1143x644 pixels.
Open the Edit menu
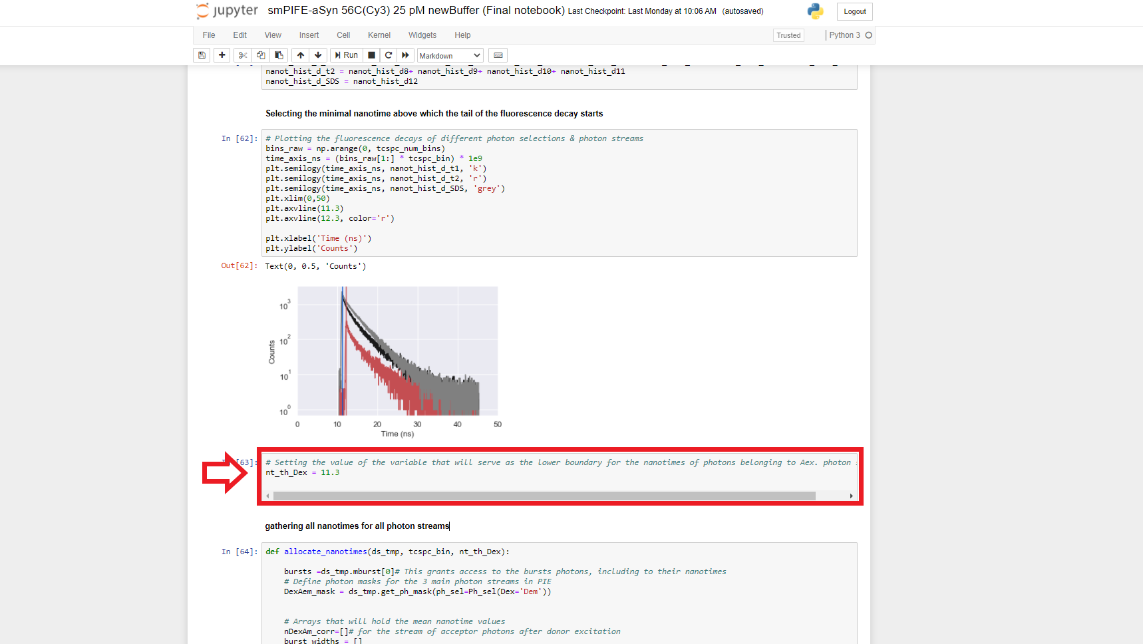[x=240, y=35]
